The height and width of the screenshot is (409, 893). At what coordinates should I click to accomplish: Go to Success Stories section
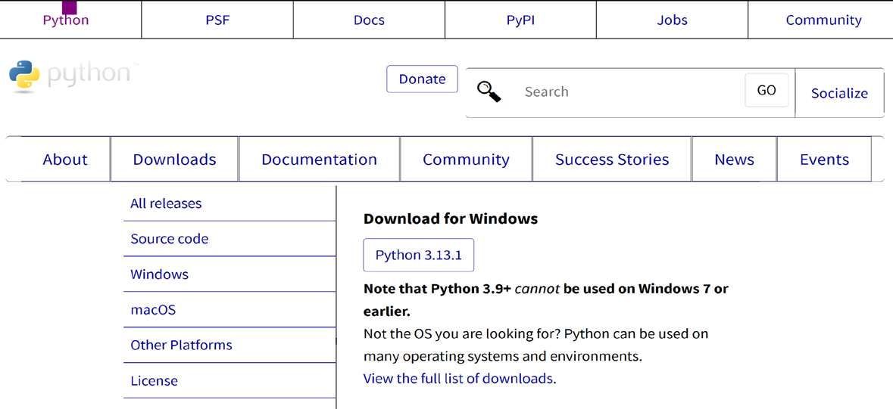click(x=612, y=160)
